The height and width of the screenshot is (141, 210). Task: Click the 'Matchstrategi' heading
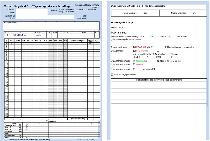(x=119, y=32)
